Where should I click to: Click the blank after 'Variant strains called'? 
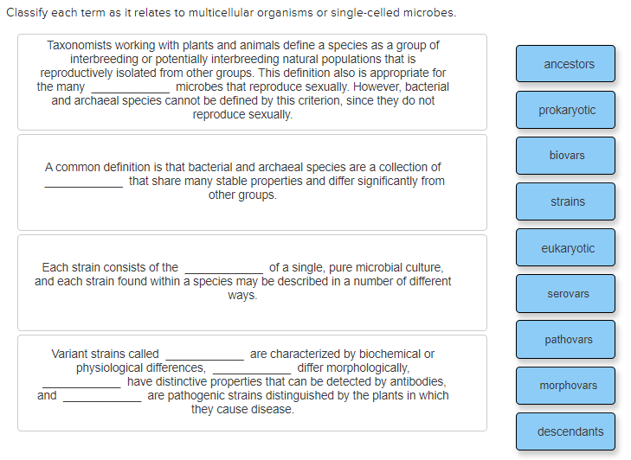pyautogui.click(x=205, y=355)
